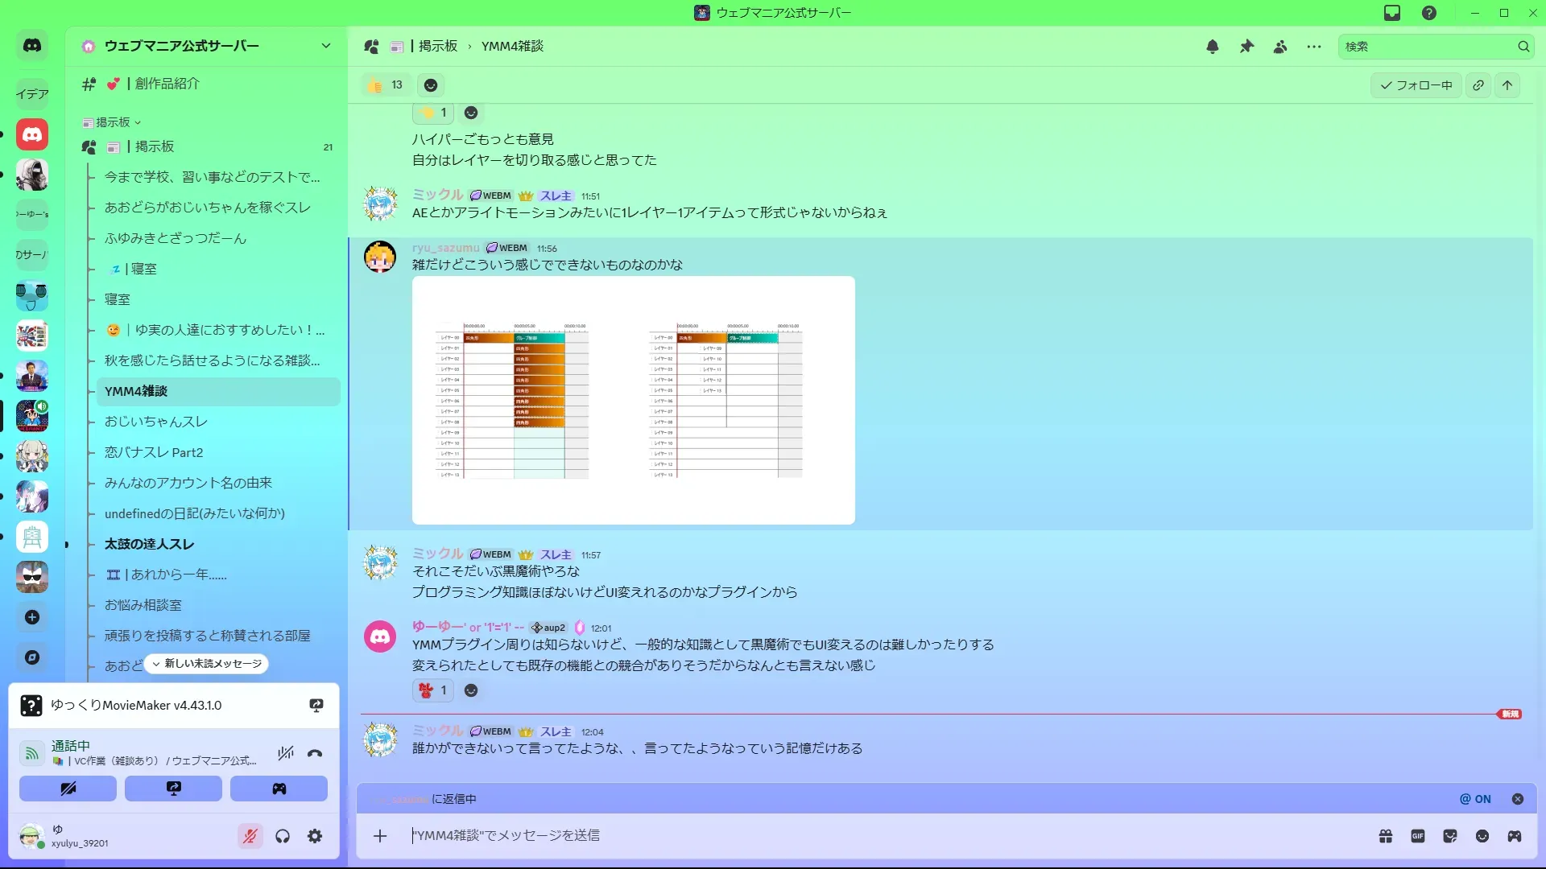This screenshot has width=1546, height=869.
Task: Toggle the フォロー中 follow button
Action: tap(1416, 85)
